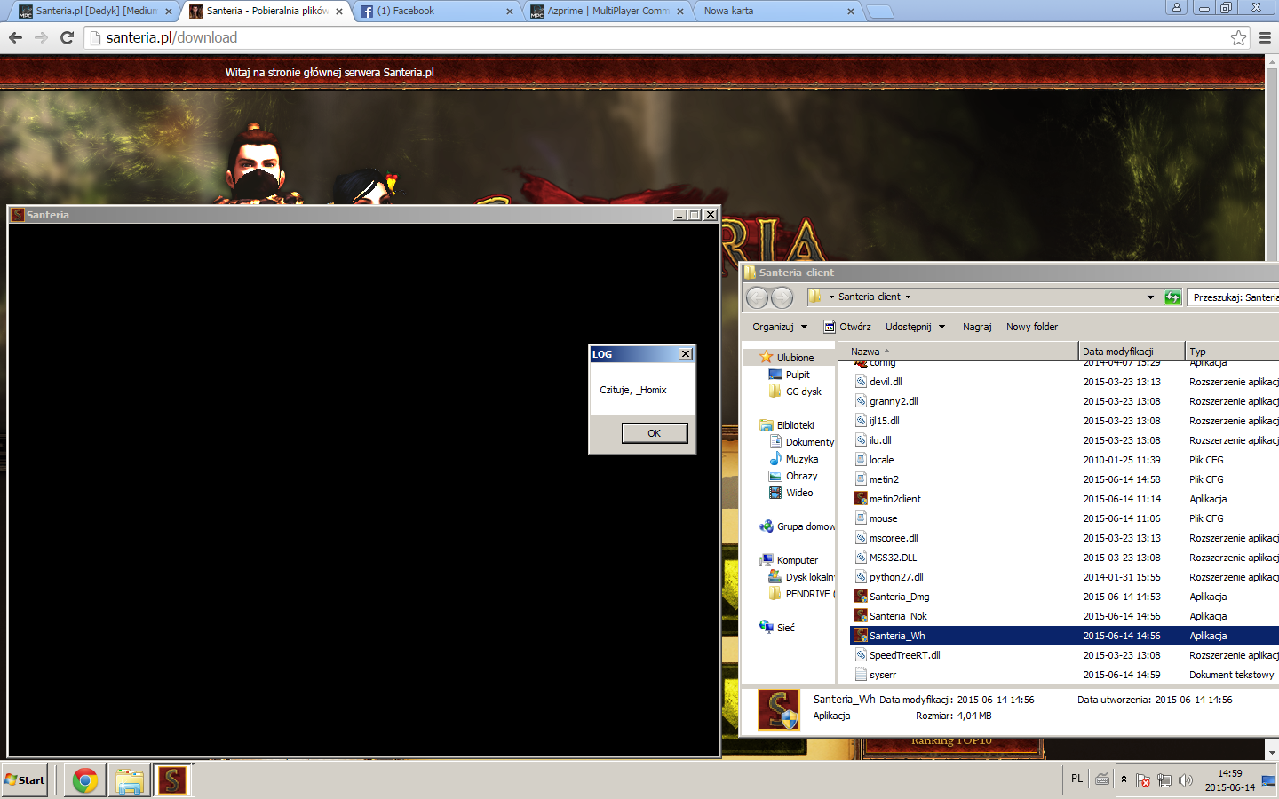Select the ilu.dll file
The width and height of the screenshot is (1279, 799).
click(x=880, y=440)
